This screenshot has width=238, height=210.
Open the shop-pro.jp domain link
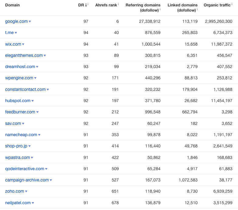[x=16, y=146]
